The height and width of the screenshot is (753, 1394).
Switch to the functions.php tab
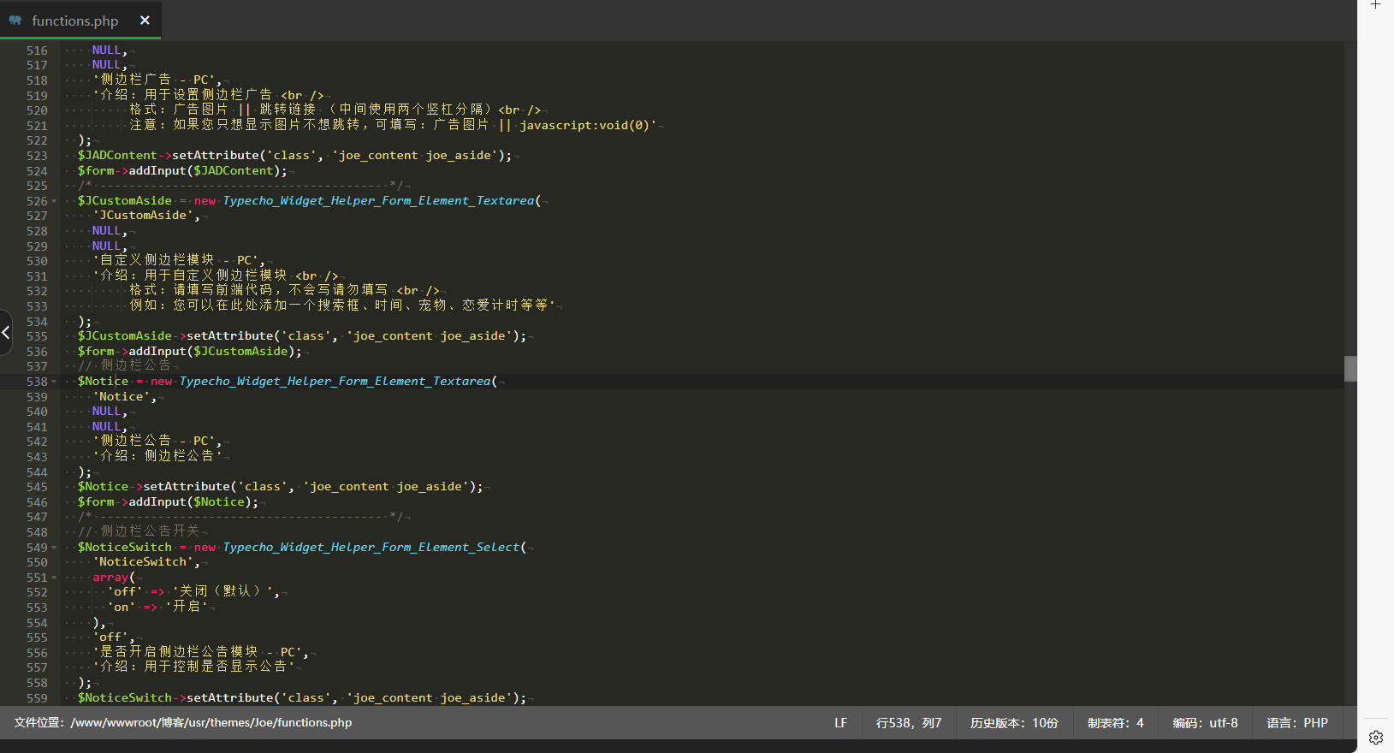[x=75, y=21]
